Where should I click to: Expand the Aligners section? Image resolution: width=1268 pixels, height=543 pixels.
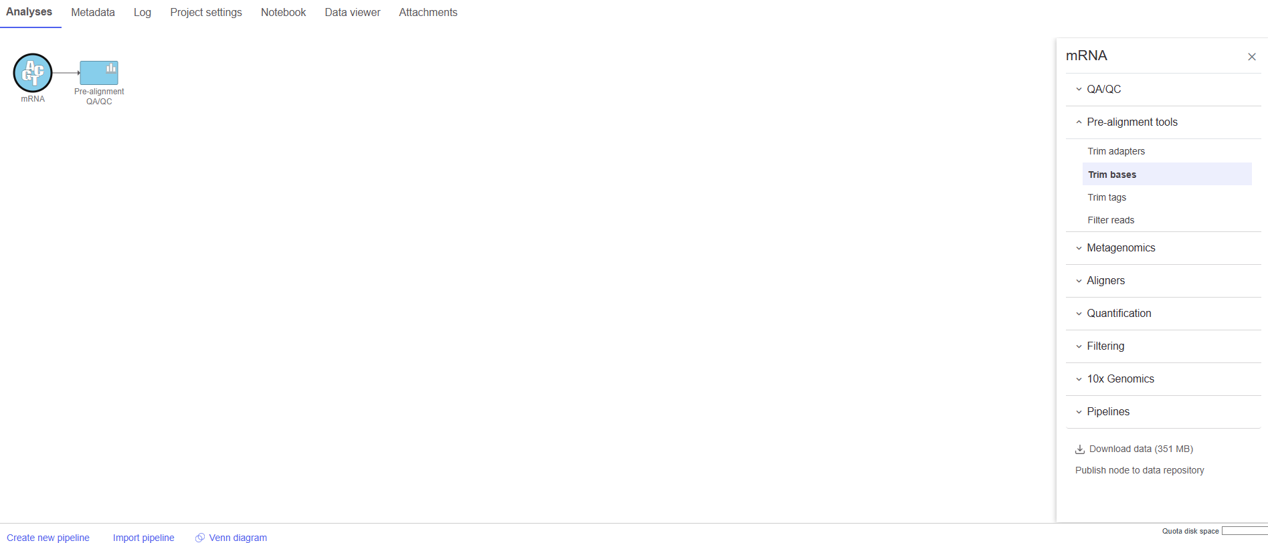(x=1105, y=280)
